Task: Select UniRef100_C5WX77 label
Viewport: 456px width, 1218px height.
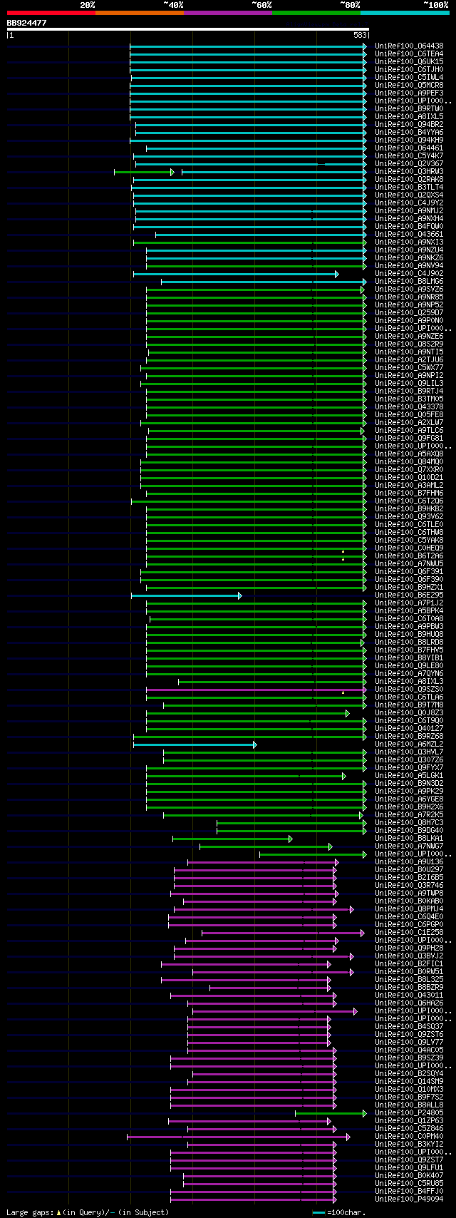Action: [409, 367]
